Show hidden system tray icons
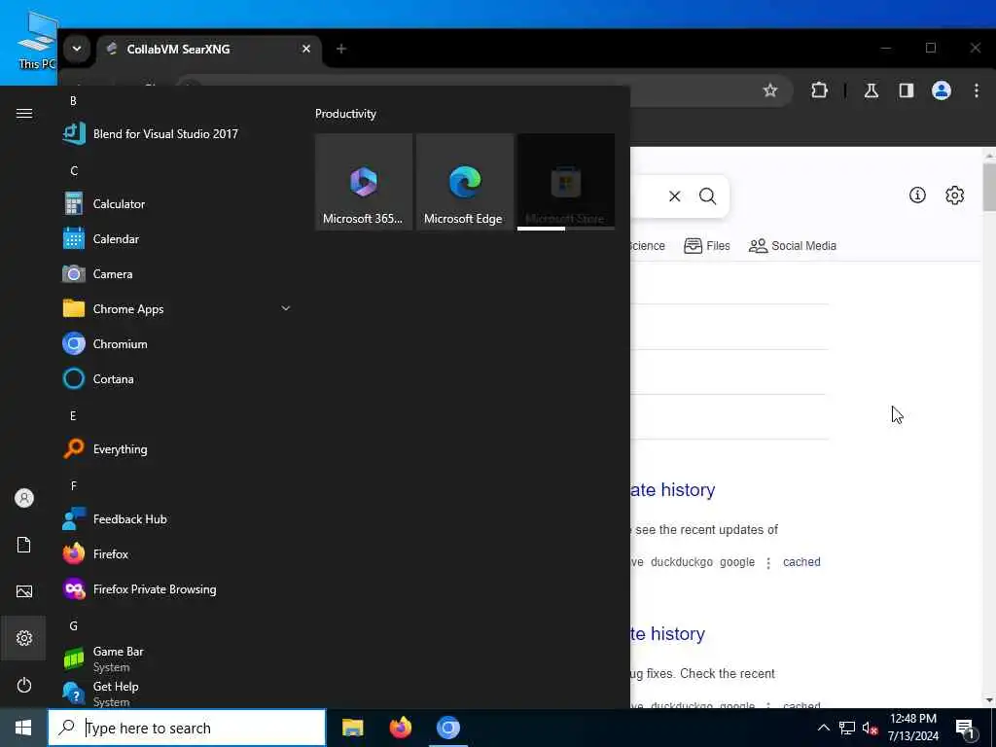The width and height of the screenshot is (996, 747). point(823,728)
